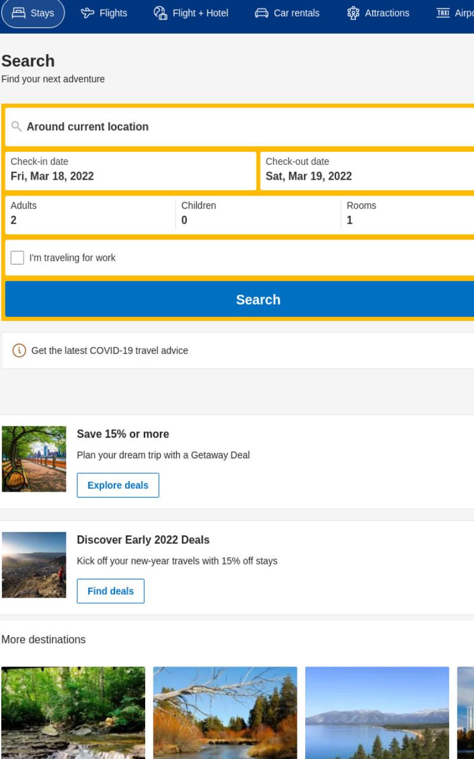
Task: Click the bed icon in Stays tab
Action: pos(18,12)
